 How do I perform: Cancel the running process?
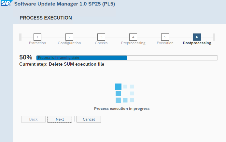89,119
